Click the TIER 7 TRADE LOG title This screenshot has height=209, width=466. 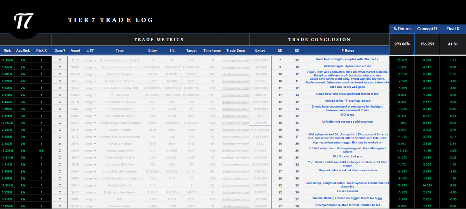(110, 20)
